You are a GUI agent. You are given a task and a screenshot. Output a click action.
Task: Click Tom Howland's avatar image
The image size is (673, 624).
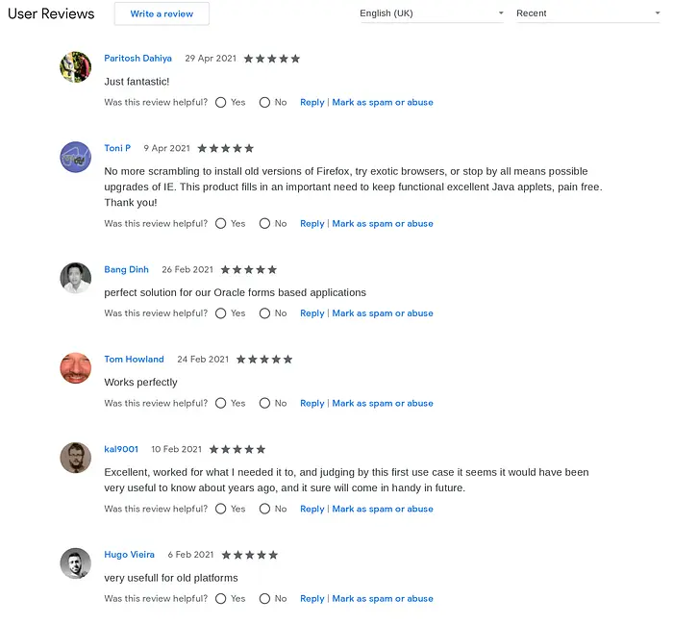(x=75, y=367)
